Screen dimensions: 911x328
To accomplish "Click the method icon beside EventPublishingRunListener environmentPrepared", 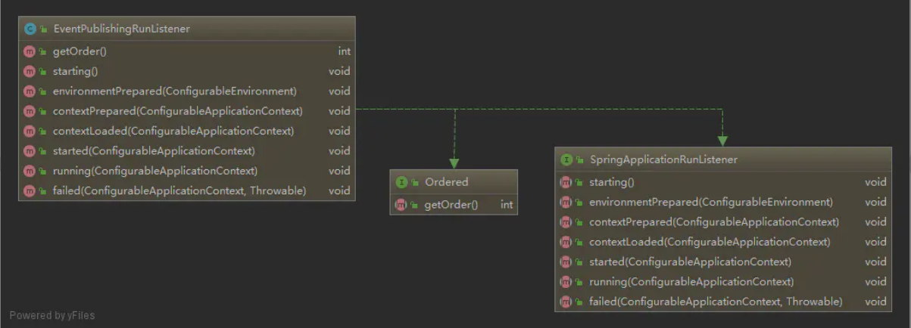I will pyautogui.click(x=30, y=91).
